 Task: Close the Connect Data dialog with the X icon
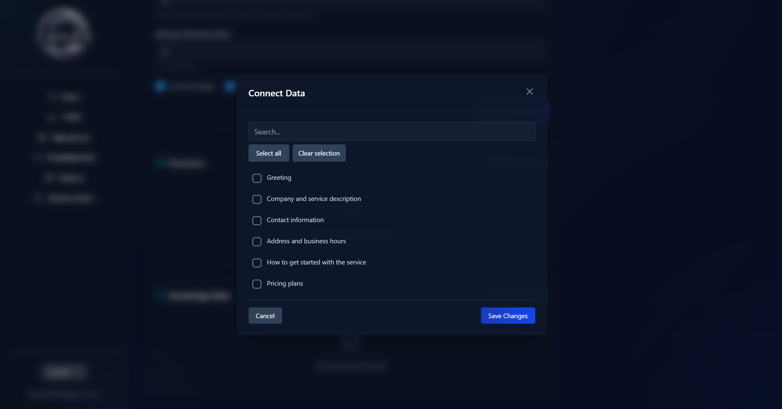pos(529,92)
